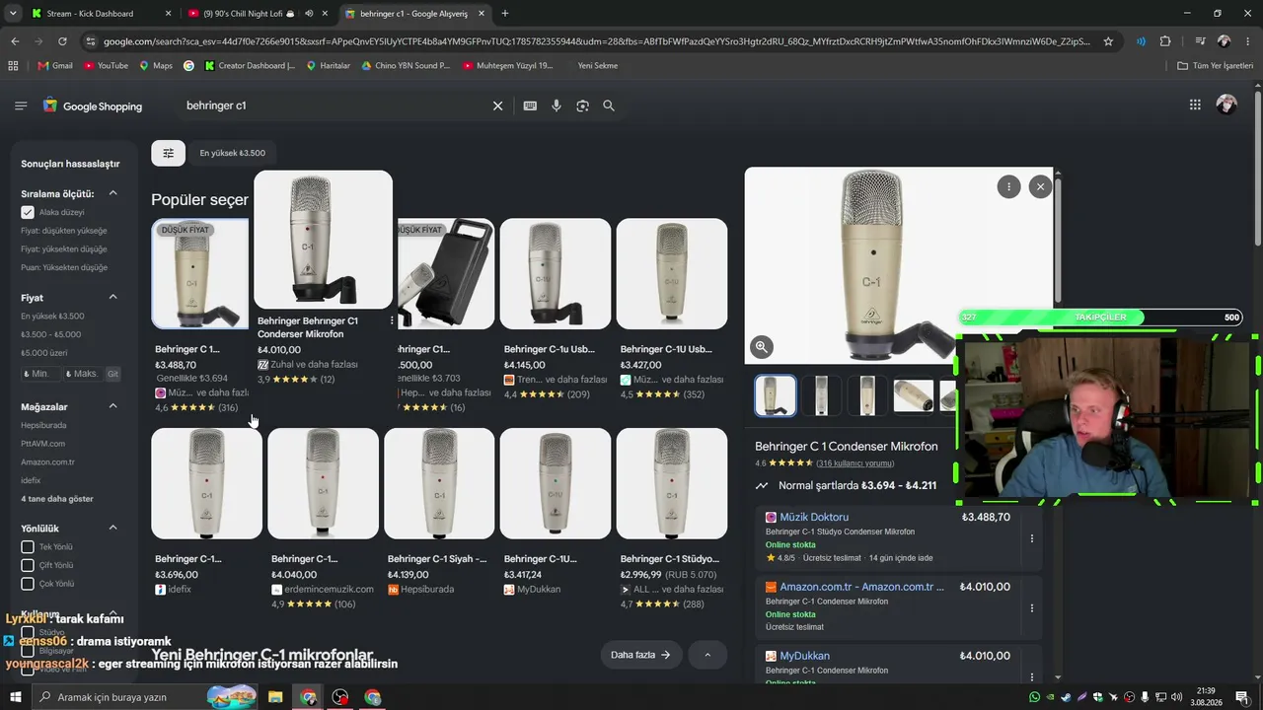Open more options in product detail panel

pos(1008,186)
